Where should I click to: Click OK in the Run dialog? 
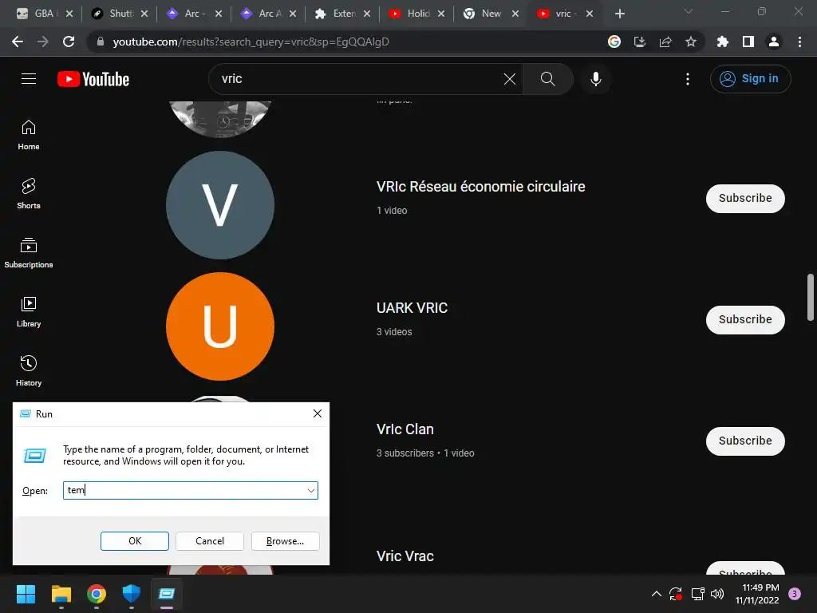pos(134,541)
